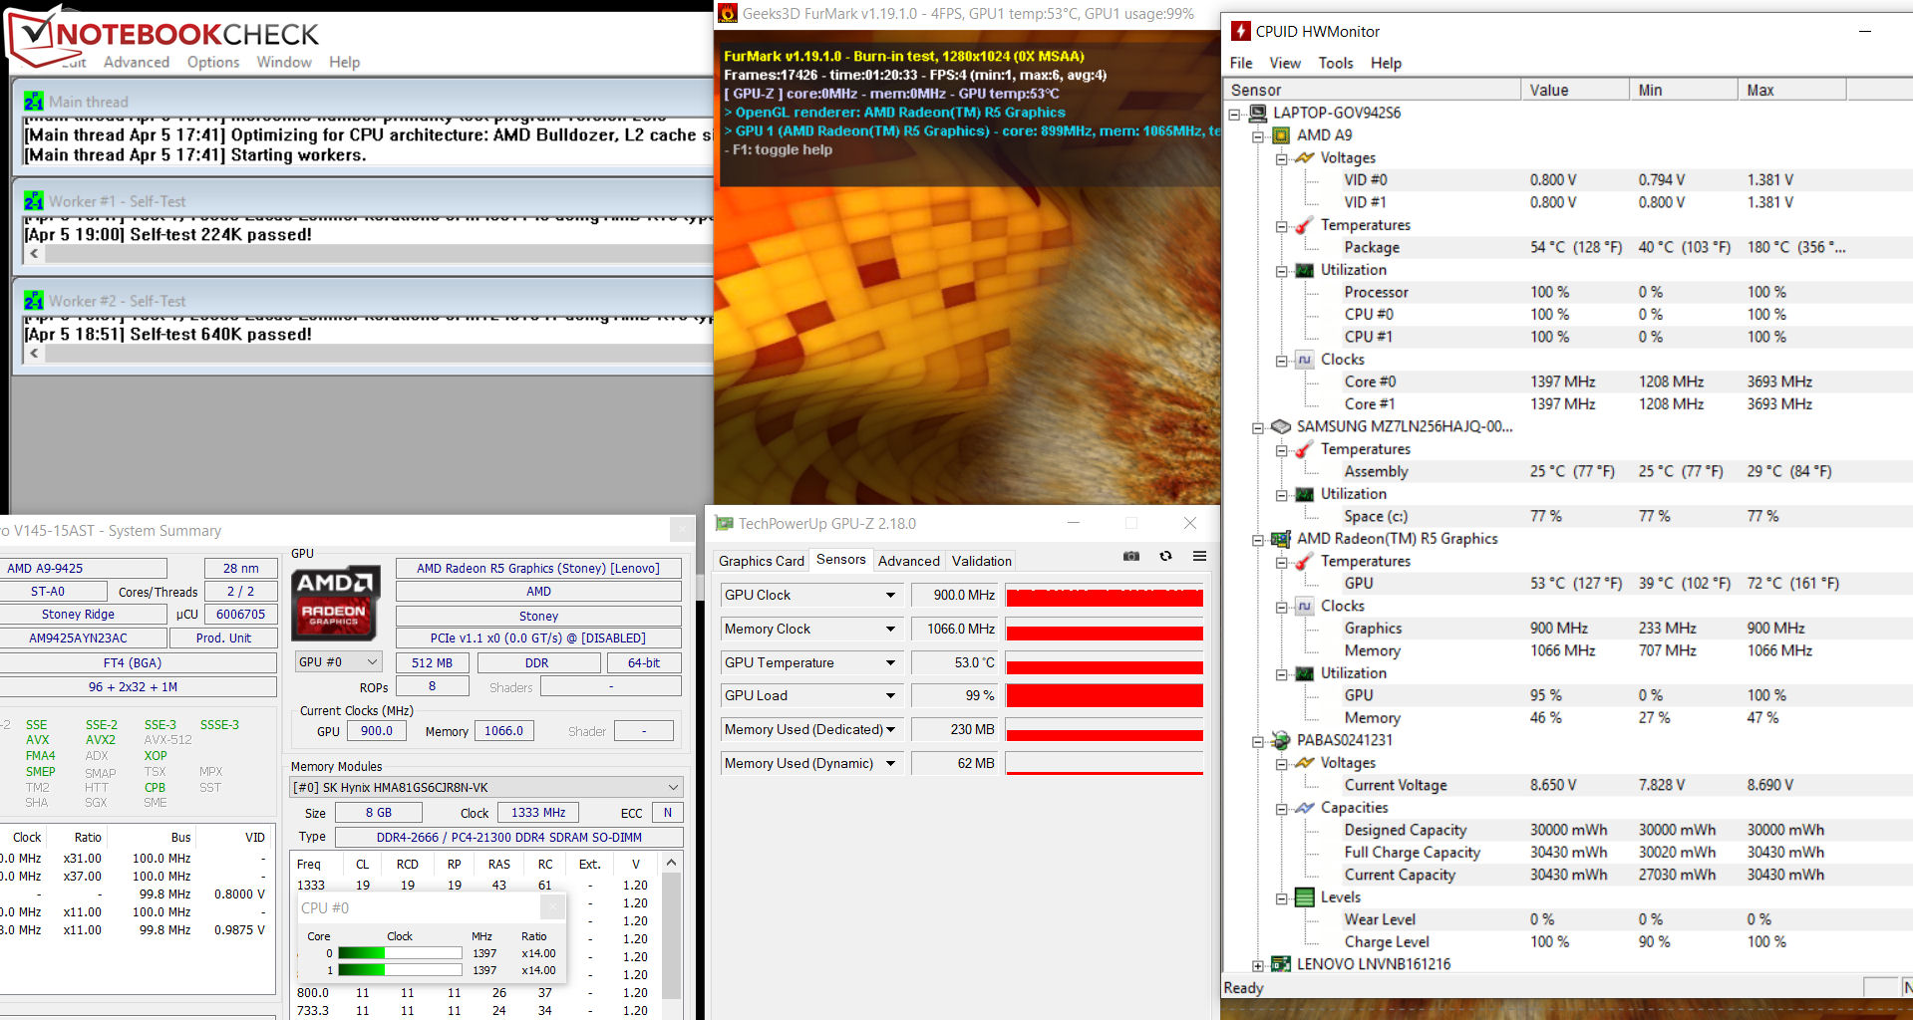Click the Value column header in HWMonitor

click(1574, 90)
